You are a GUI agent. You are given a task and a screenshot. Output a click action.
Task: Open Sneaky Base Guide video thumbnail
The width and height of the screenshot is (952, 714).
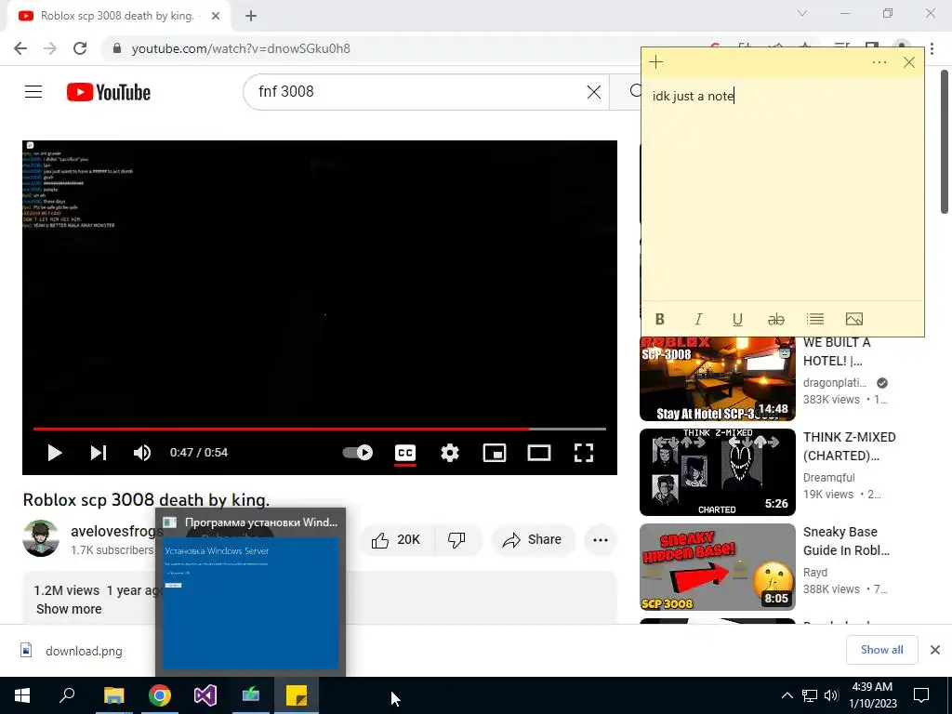pos(717,567)
